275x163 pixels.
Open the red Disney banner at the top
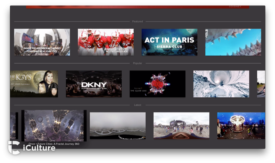point(138,7)
